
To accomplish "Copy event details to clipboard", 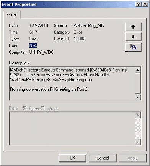I will coord(133,47).
